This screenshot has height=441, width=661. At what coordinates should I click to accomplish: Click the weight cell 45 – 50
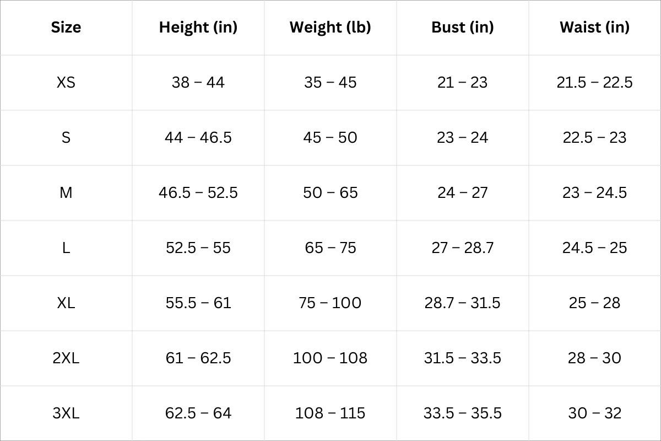click(330, 138)
